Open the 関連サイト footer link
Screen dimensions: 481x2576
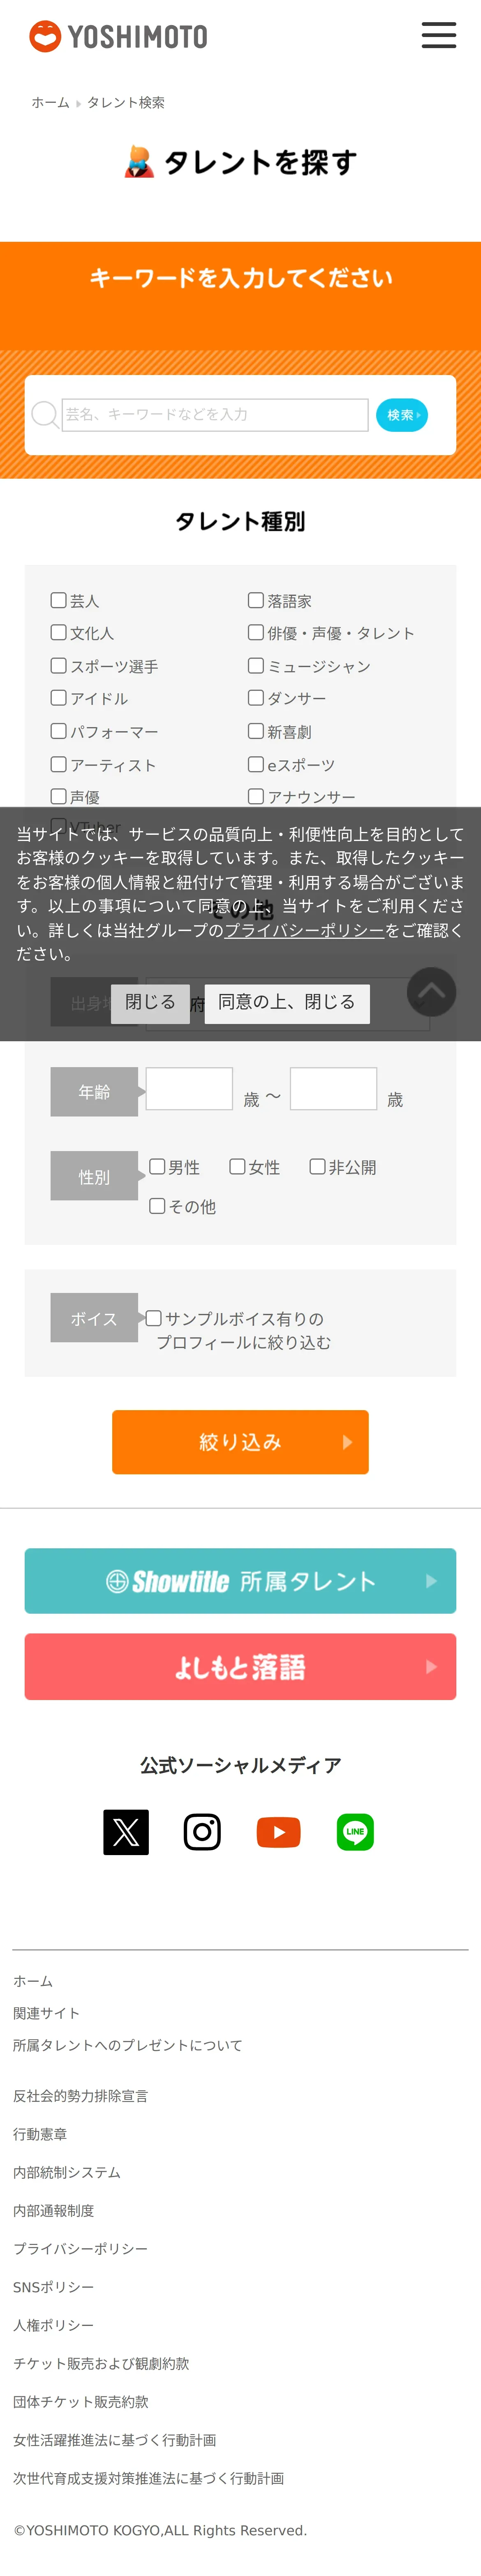tap(46, 2012)
